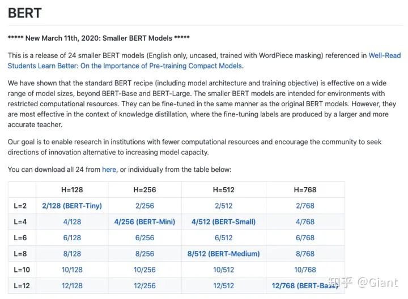Select the 6/128 model link
Image resolution: width=408 pixels, height=299 pixels.
(72, 238)
